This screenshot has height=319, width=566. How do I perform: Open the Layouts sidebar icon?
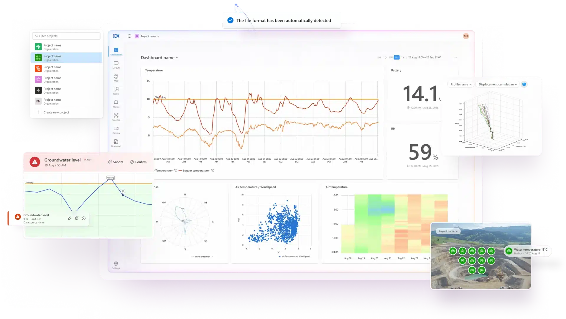point(116,64)
